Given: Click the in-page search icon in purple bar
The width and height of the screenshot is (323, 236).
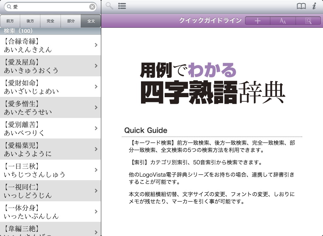Looking at the screenshot, I should coord(308,21).
